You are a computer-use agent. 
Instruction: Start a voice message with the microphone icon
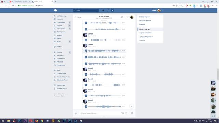132,113
